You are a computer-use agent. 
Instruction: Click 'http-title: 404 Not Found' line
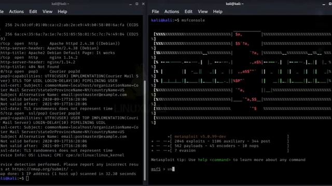coord(30,67)
